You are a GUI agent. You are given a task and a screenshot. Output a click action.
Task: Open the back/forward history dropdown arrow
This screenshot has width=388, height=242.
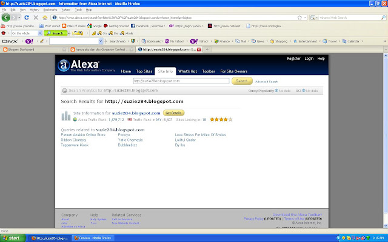(19, 18)
